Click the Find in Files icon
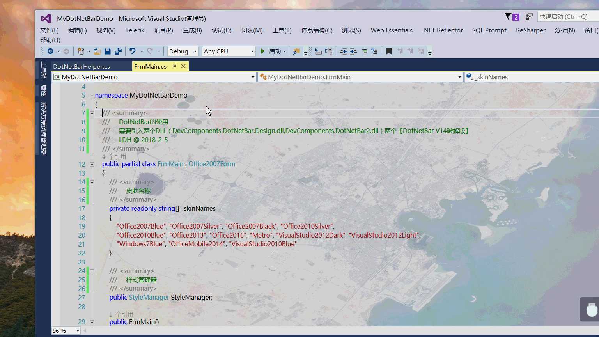The image size is (599, 337). [x=296, y=51]
